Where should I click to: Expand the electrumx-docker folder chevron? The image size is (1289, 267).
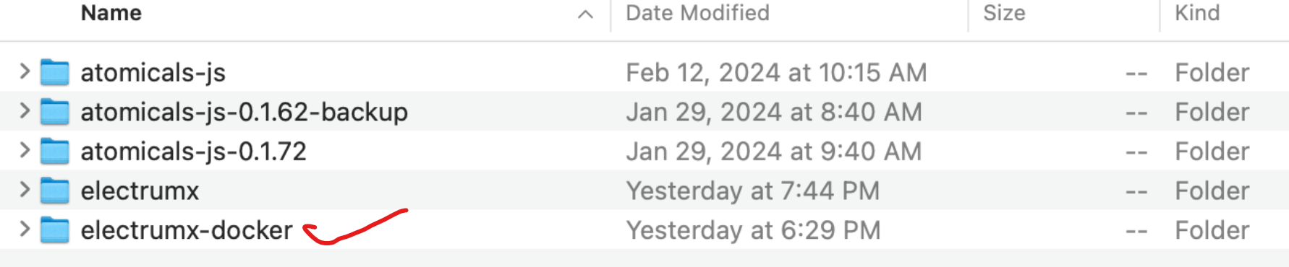[x=25, y=229]
